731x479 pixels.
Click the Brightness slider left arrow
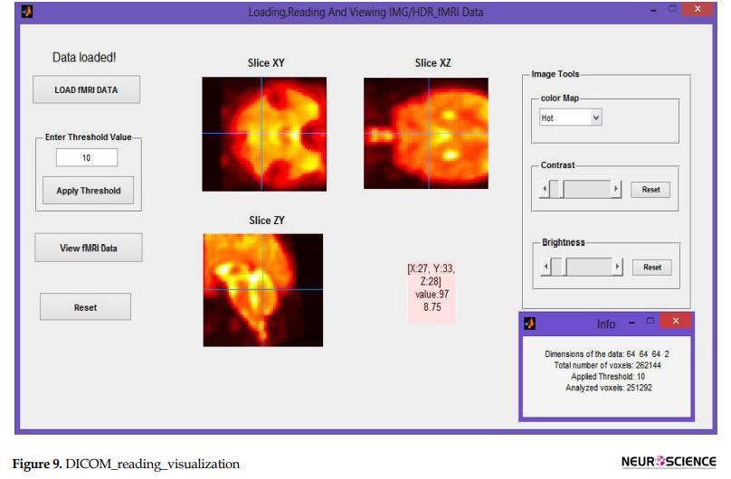(x=546, y=267)
